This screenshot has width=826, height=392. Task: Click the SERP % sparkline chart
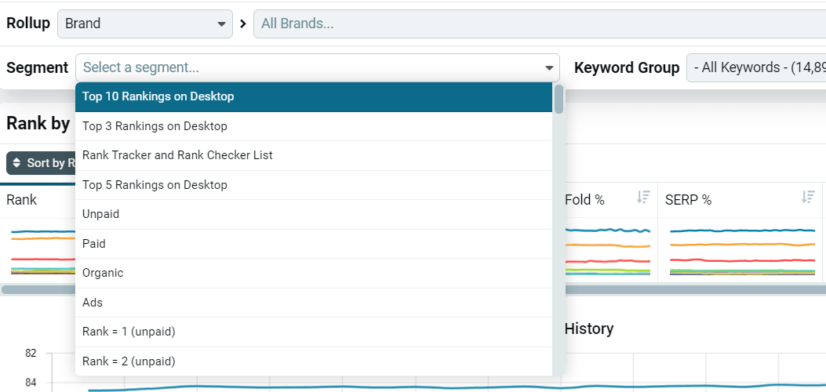coord(743,252)
